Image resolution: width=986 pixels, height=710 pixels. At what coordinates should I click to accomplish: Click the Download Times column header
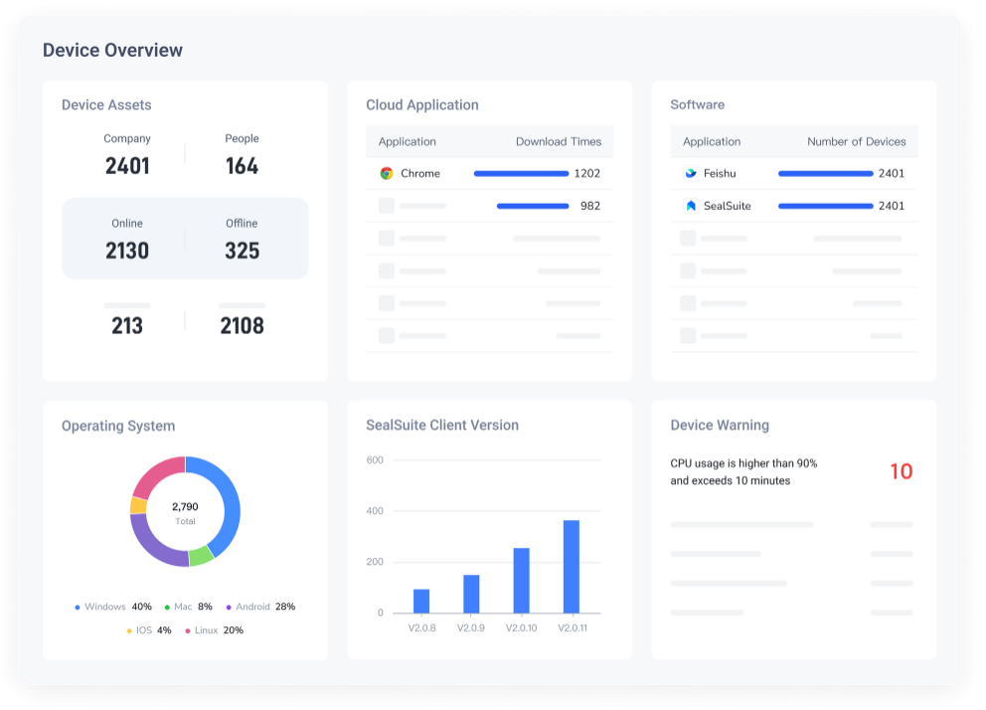pos(559,141)
